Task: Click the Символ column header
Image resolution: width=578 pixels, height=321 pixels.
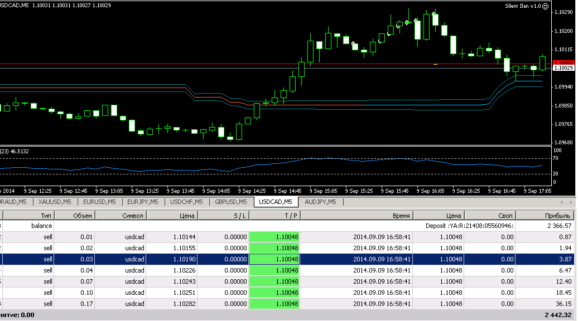Action: [121, 215]
